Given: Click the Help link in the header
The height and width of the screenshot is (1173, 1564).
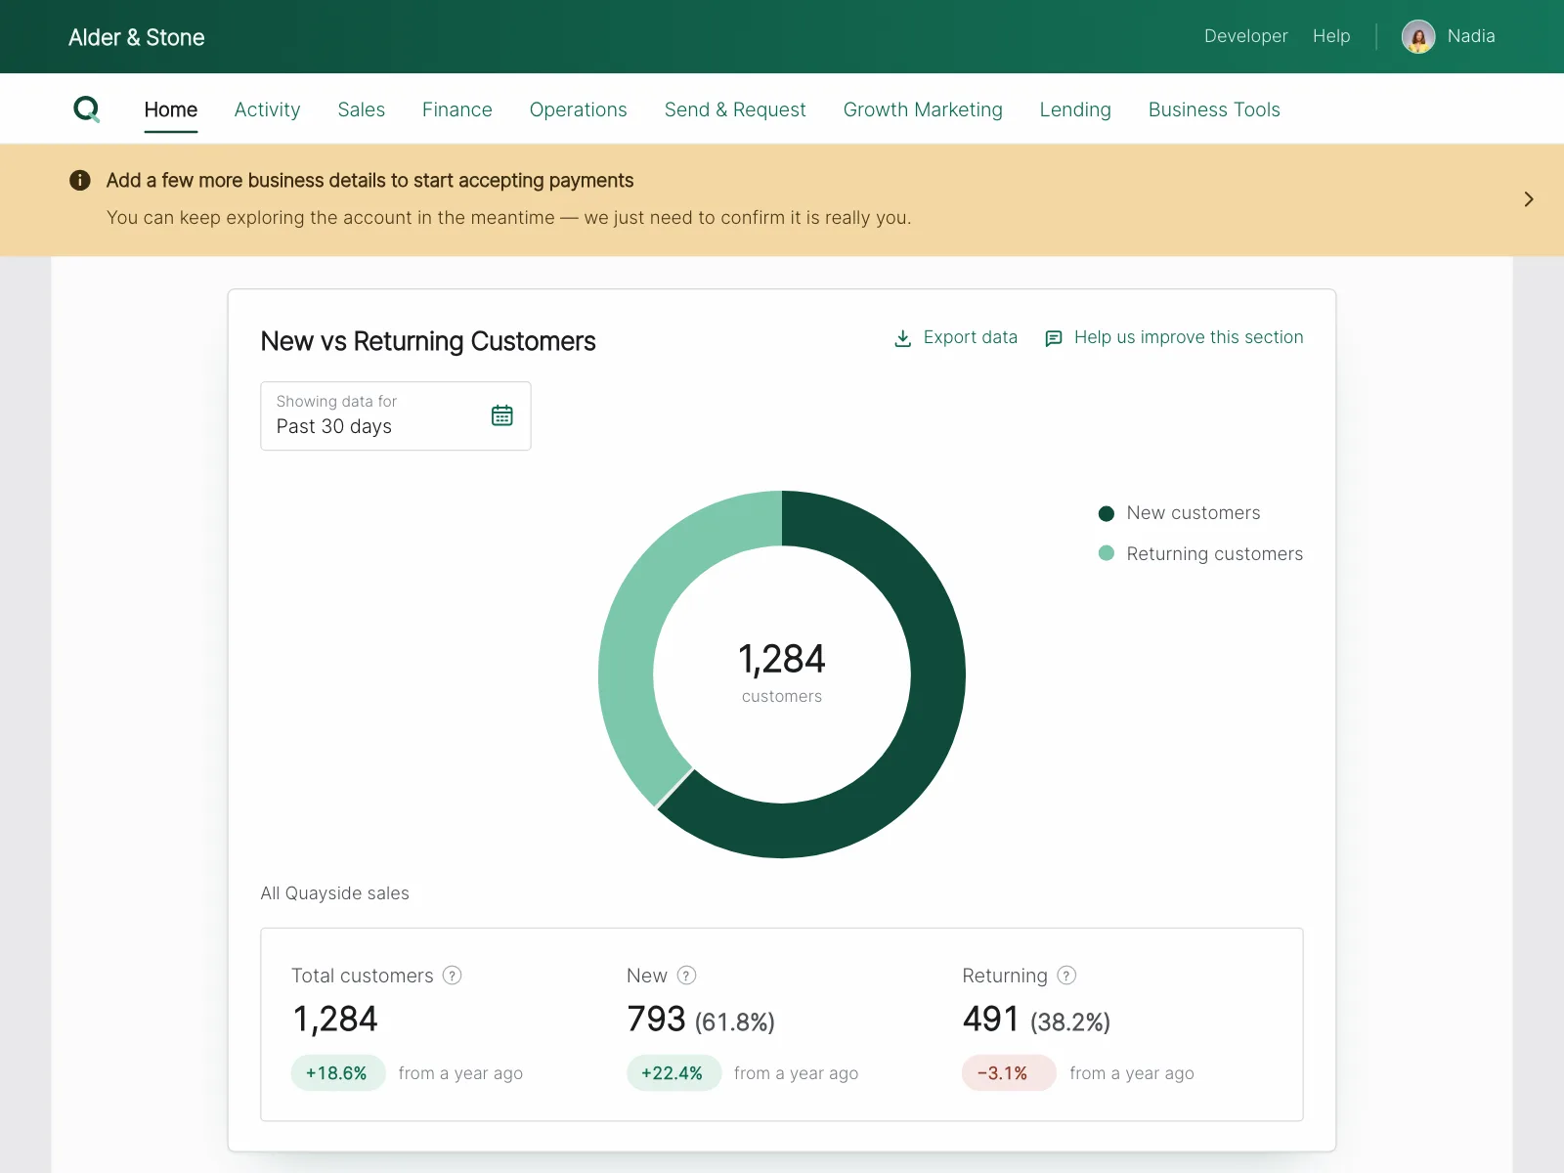Looking at the screenshot, I should (1331, 36).
